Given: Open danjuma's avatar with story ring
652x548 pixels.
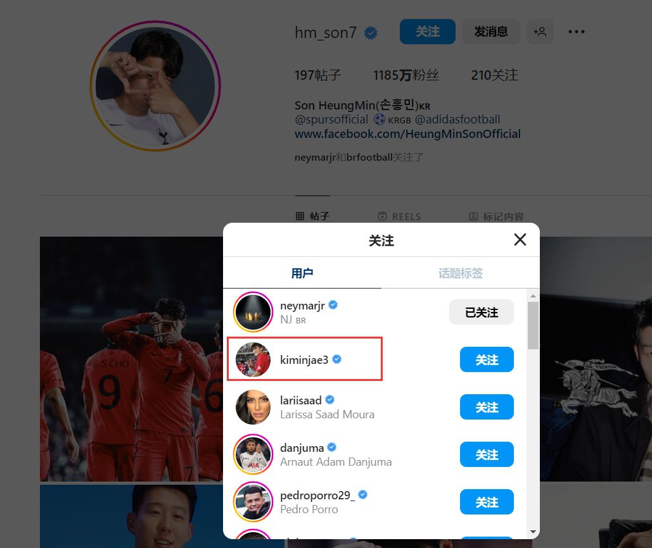Looking at the screenshot, I should point(253,454).
